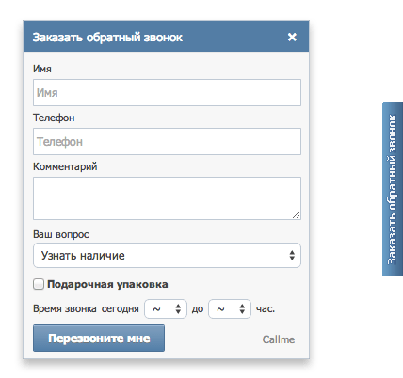Open the Узнать наличие question dropdown
Screen dimensions: 403x378
pyautogui.click(x=167, y=255)
